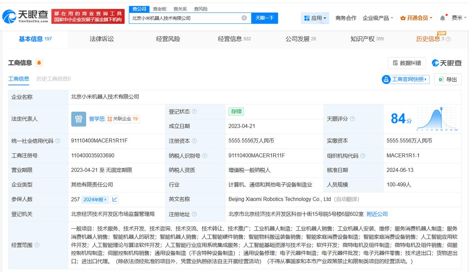Clear the search box text with X icon

pos(244,18)
